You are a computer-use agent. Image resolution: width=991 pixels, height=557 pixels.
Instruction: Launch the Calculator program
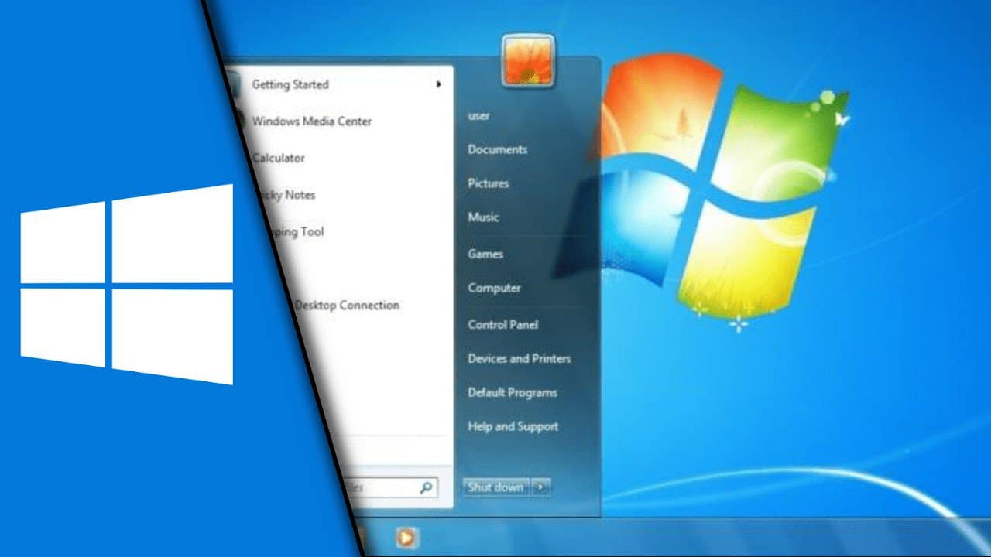click(x=279, y=158)
